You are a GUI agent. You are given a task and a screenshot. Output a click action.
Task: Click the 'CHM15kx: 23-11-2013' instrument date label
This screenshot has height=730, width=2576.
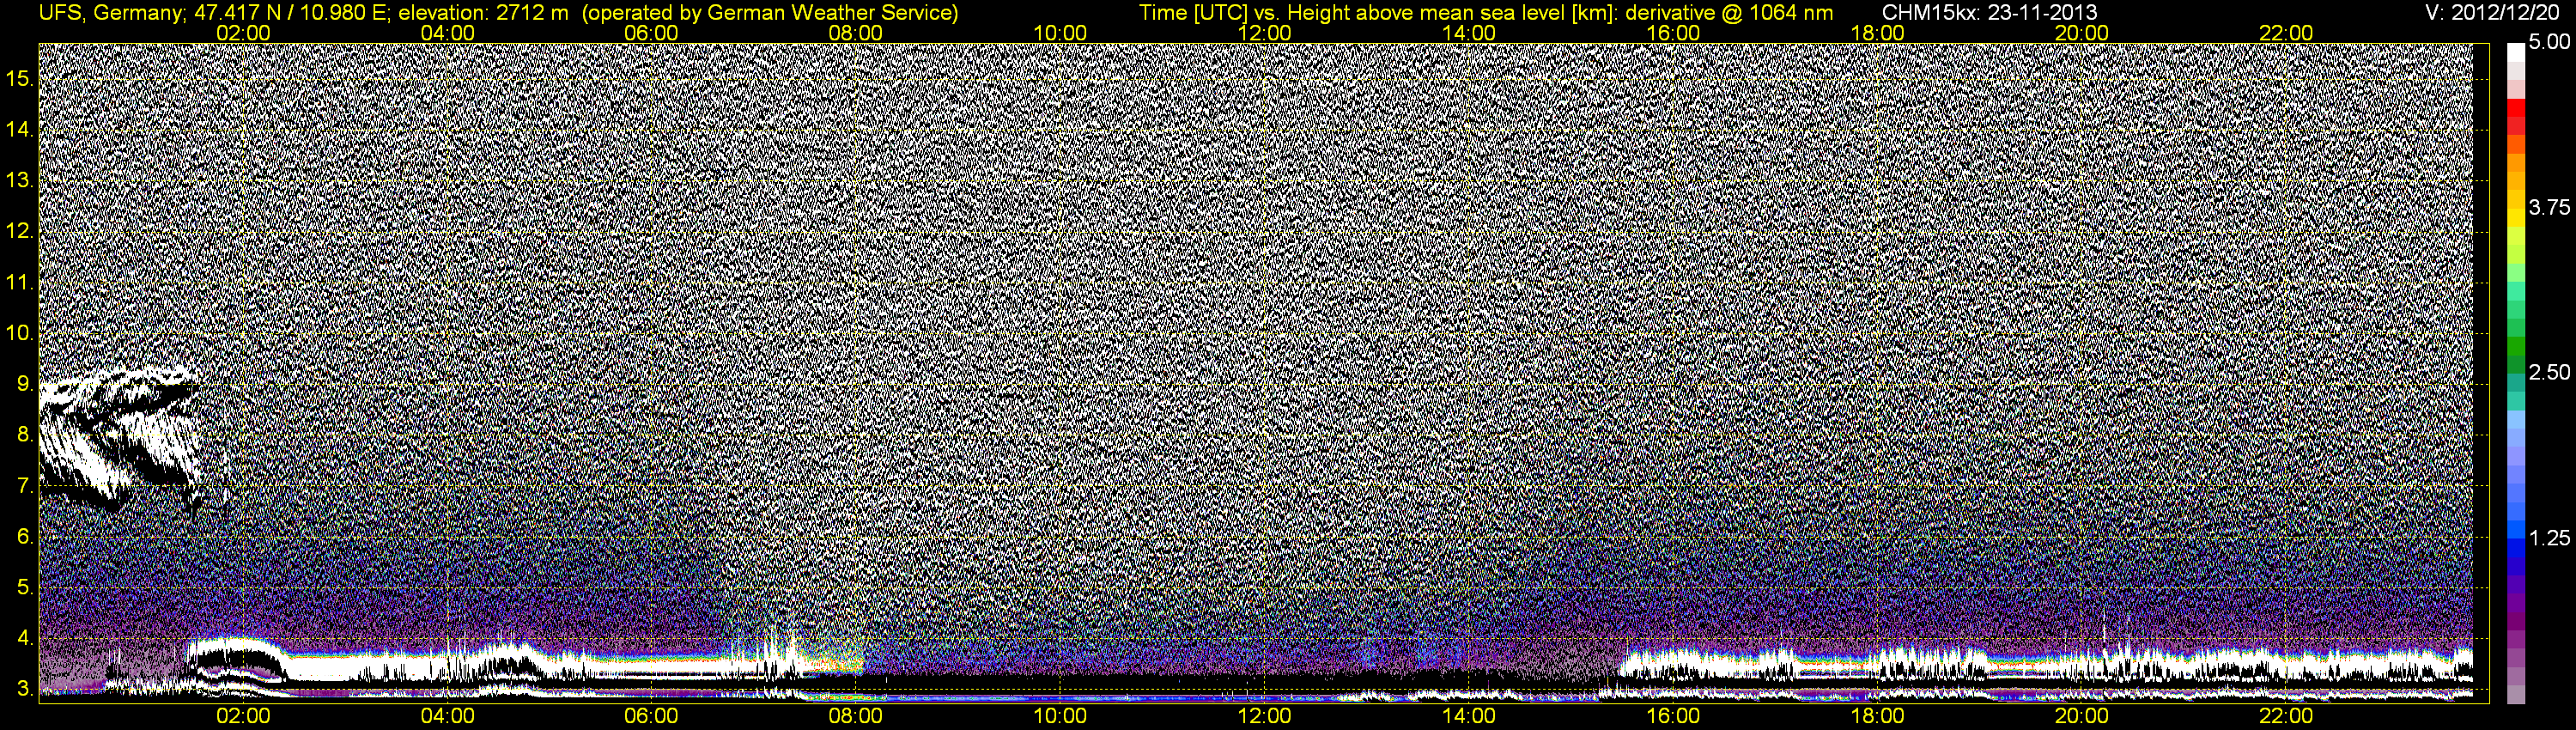(1990, 13)
